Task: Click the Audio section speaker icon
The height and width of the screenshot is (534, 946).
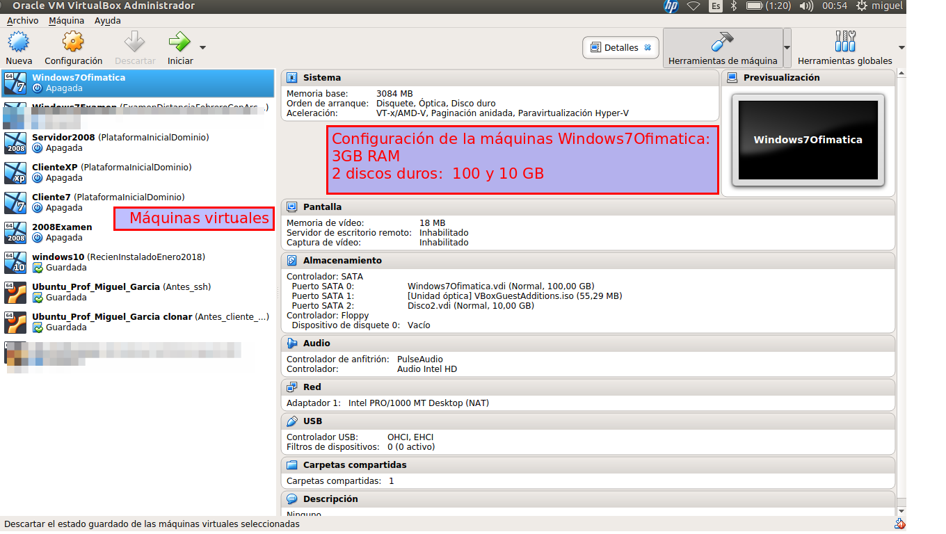Action: click(292, 343)
